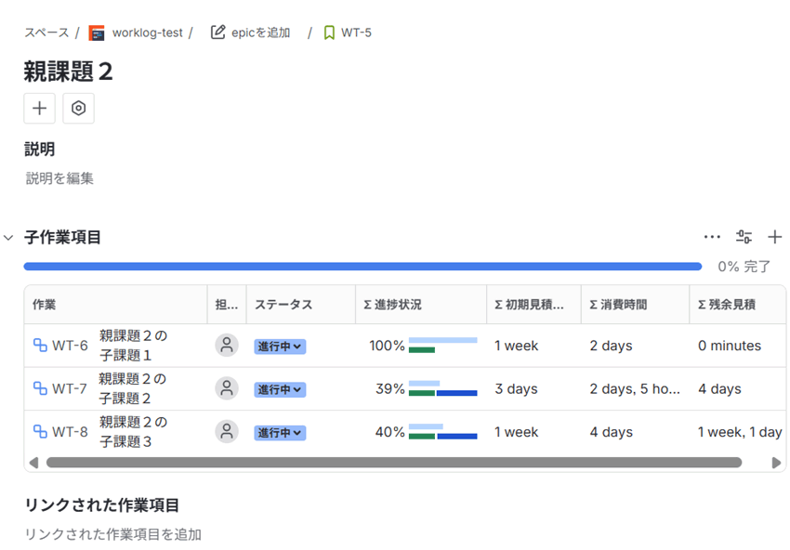The width and height of the screenshot is (790, 550).
Task: Click the WT-6 100% progress bar
Action: click(442, 346)
